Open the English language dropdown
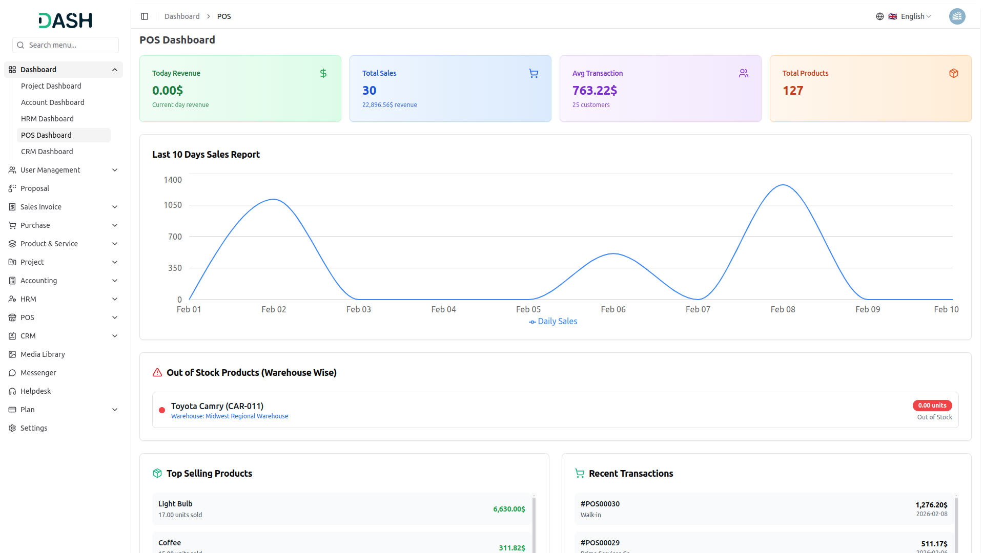This screenshot has height=553, width=984. pos(915,16)
